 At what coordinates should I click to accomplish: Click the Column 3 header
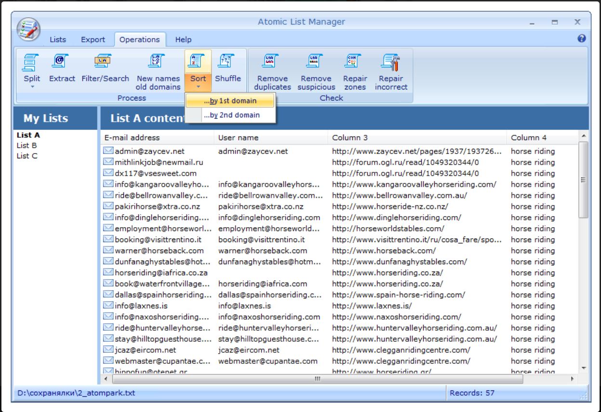417,138
